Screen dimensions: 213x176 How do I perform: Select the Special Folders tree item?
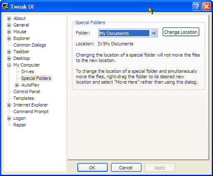pyautogui.click(x=36, y=78)
